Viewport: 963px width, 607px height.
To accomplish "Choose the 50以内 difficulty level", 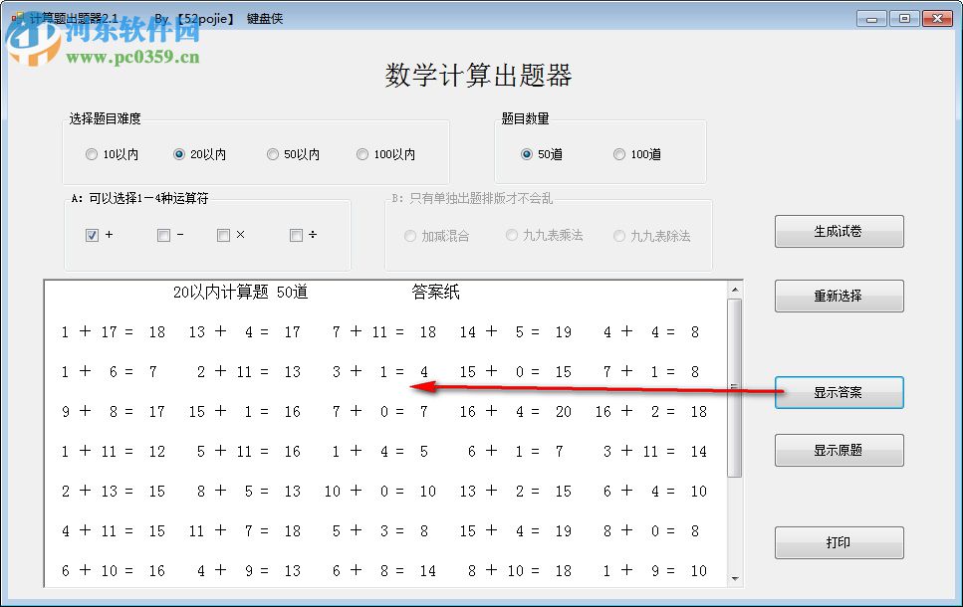I will click(273, 153).
